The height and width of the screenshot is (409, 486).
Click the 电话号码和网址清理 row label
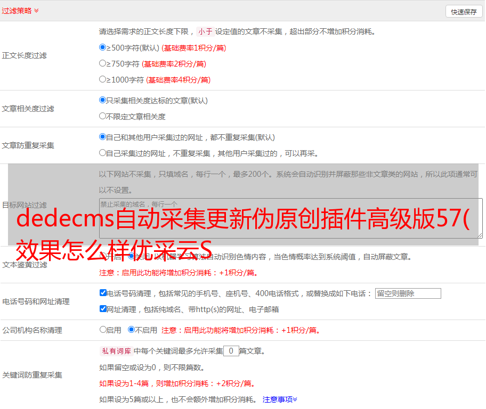[36, 302]
